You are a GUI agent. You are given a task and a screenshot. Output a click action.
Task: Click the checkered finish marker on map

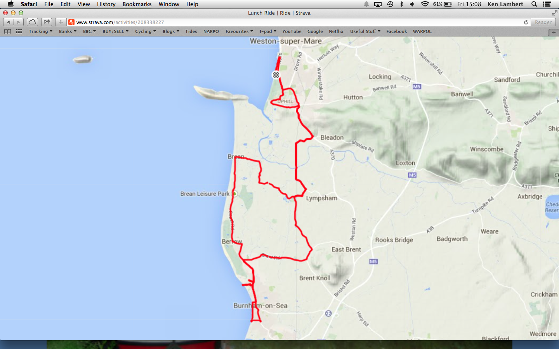tap(276, 75)
